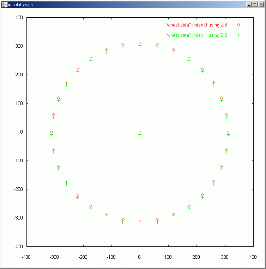Image resolution: width=266 pixels, height=269 pixels.
Task: Select the overlapping red and green marker at circle bottom
Action: pyautogui.click(x=140, y=221)
